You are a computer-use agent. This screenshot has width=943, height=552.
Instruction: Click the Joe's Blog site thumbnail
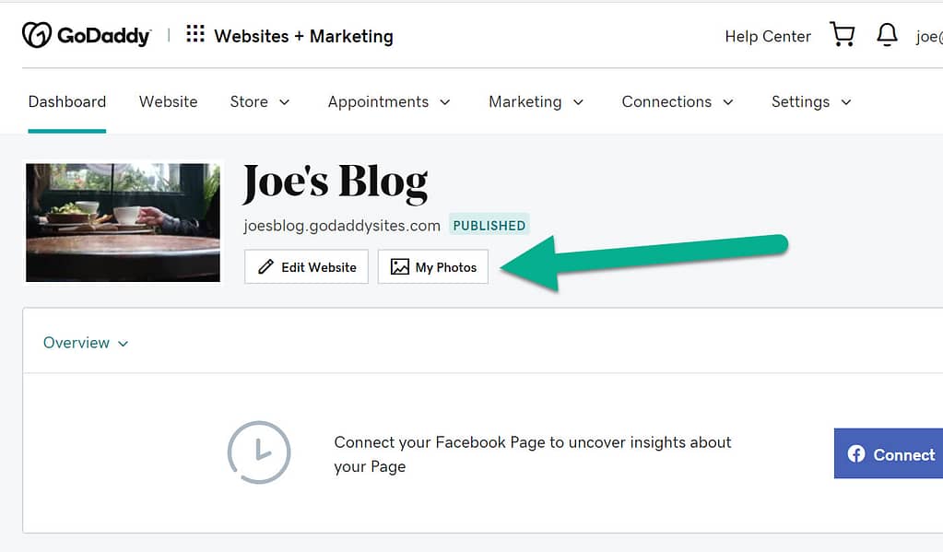tap(123, 222)
